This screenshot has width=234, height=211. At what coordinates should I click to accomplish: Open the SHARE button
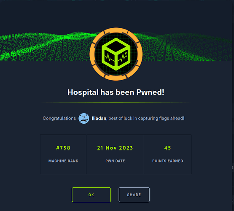[x=134, y=195]
